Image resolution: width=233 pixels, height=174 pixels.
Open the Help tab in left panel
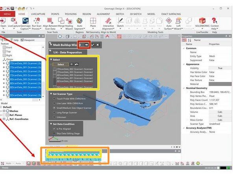(15, 40)
